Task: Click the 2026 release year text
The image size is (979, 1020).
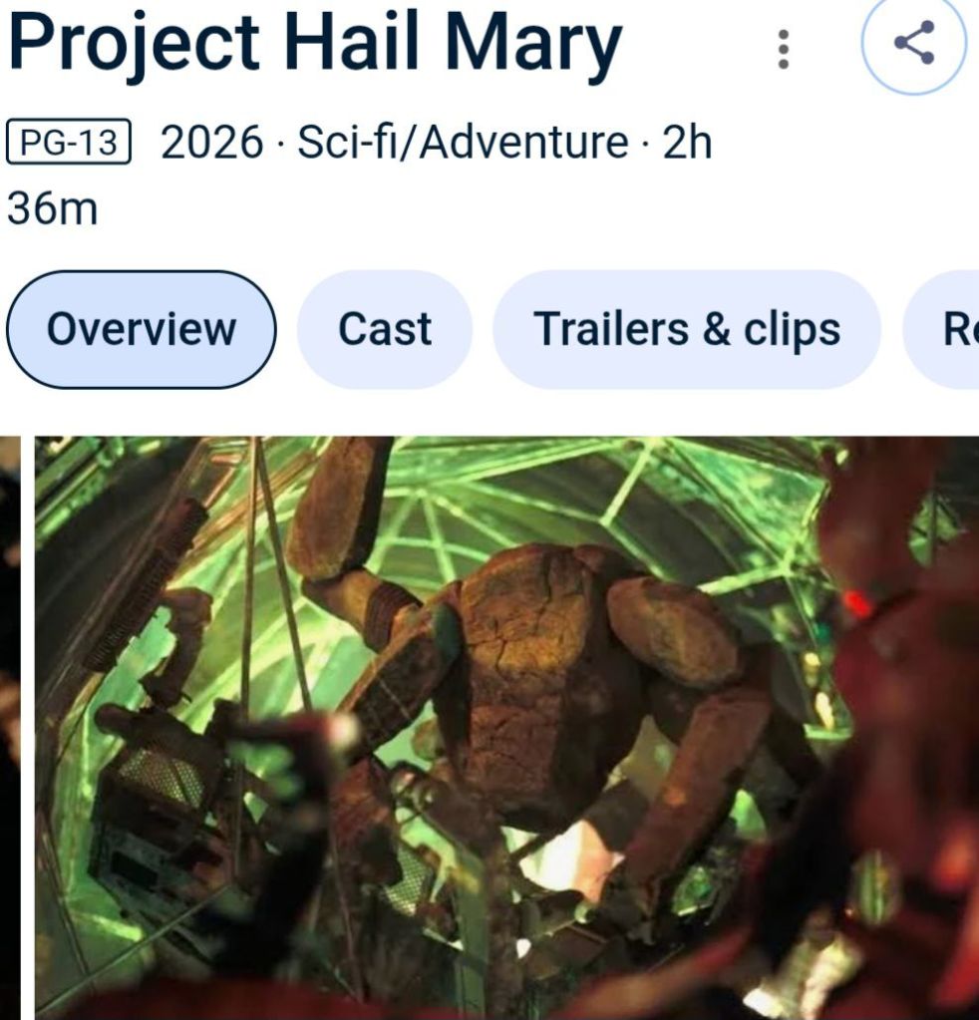Action: pos(212,142)
